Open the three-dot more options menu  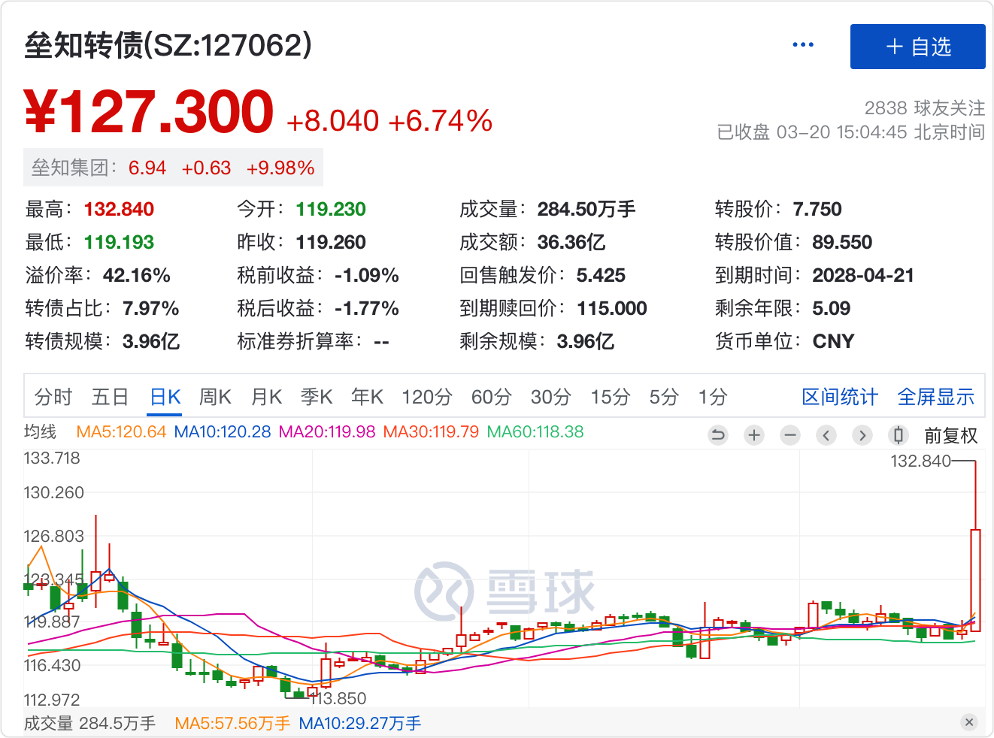click(x=803, y=45)
